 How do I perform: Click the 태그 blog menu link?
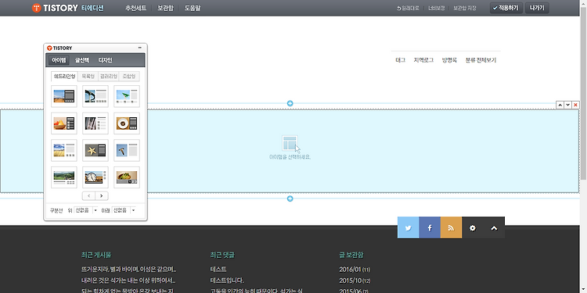click(x=400, y=60)
